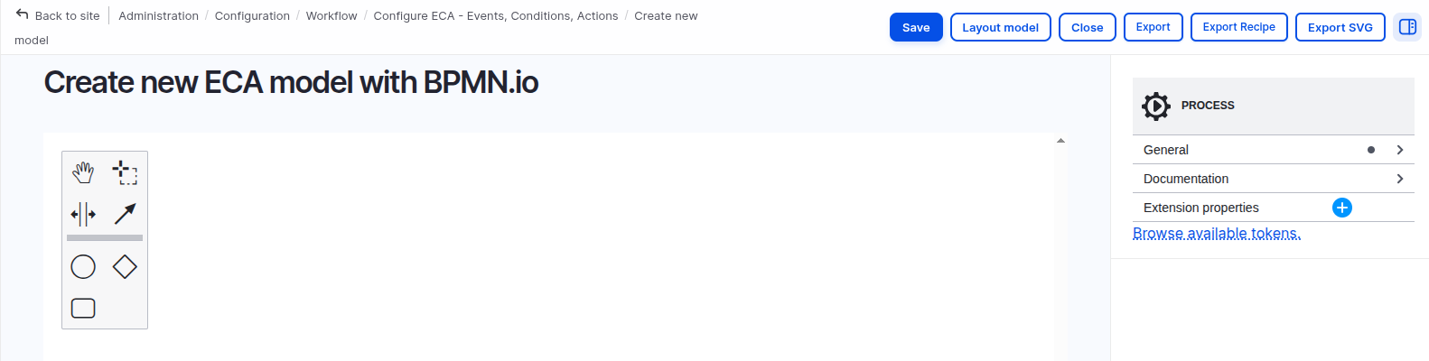
Task: Expand Extension properties group
Action: click(x=1200, y=208)
